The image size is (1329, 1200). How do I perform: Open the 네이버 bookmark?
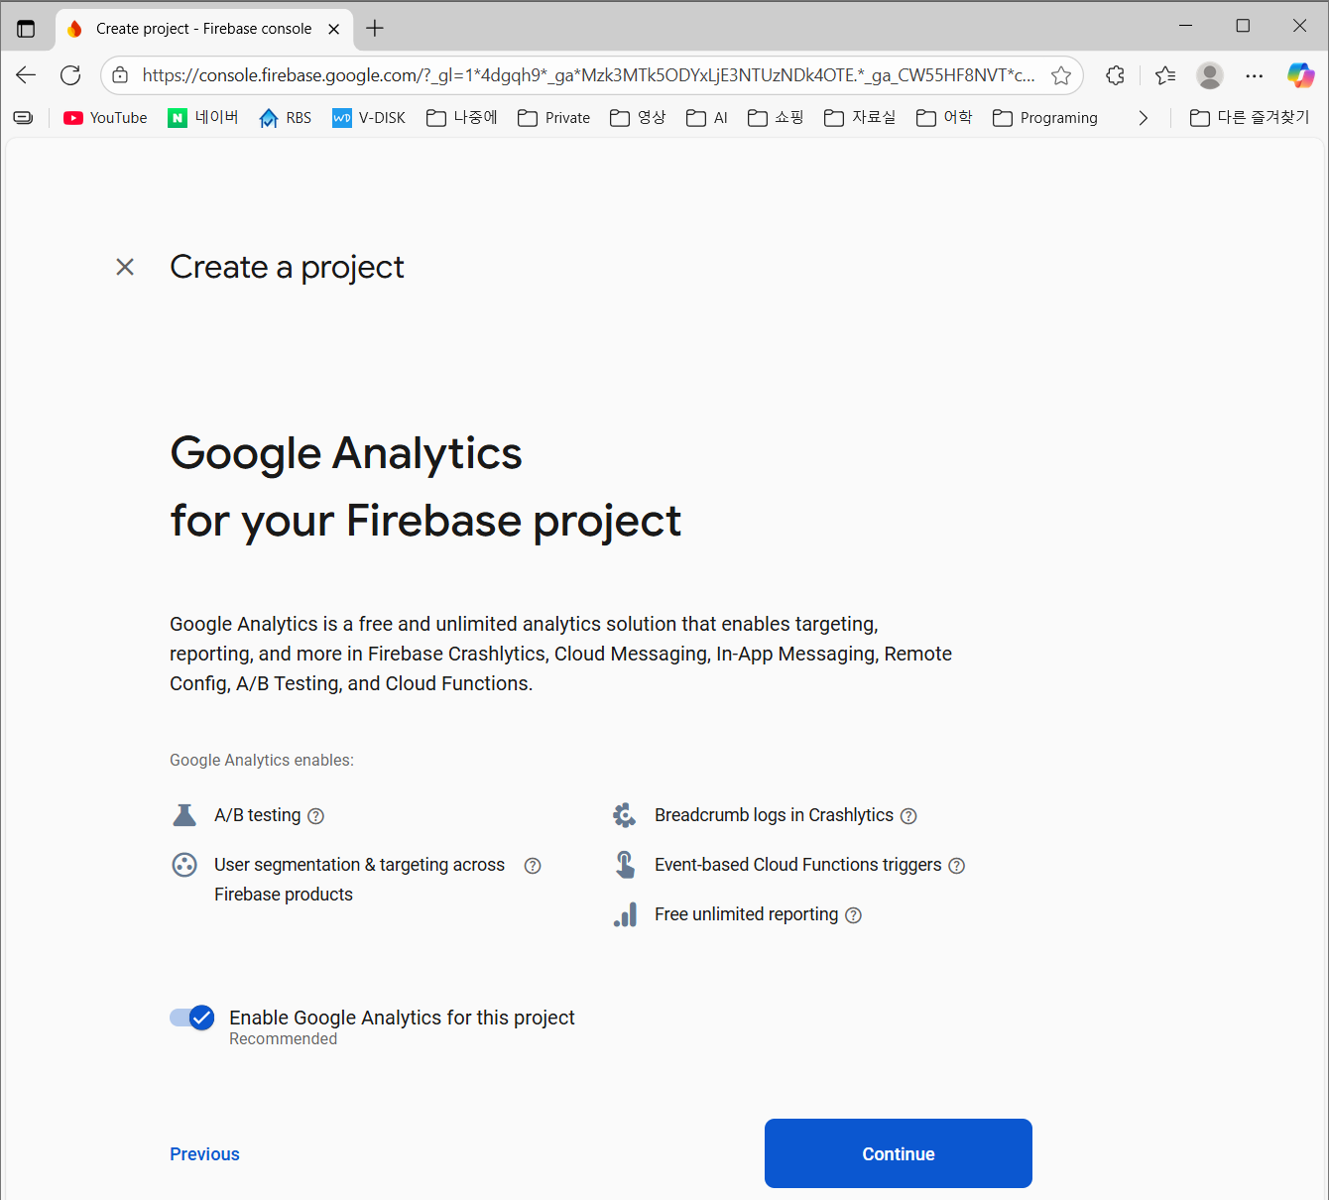pyautogui.click(x=203, y=118)
